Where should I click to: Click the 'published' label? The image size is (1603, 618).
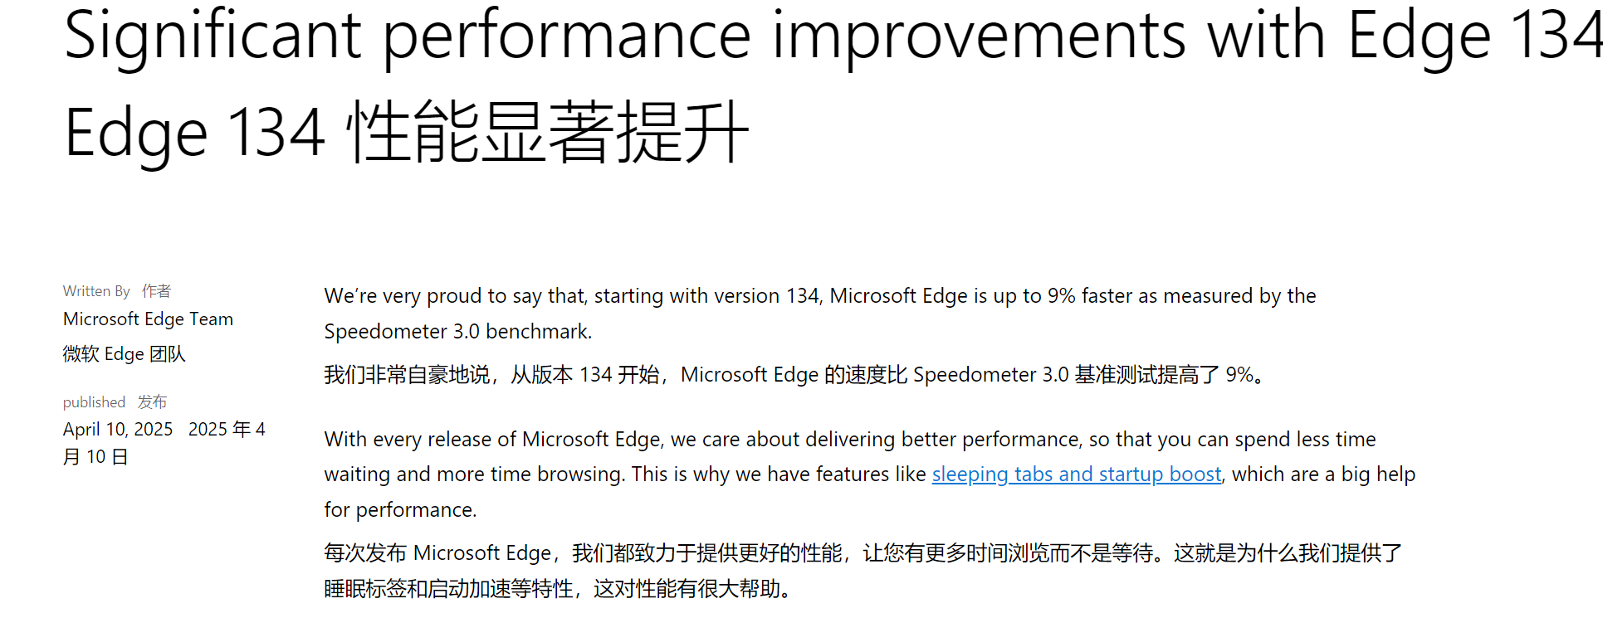[x=94, y=402]
